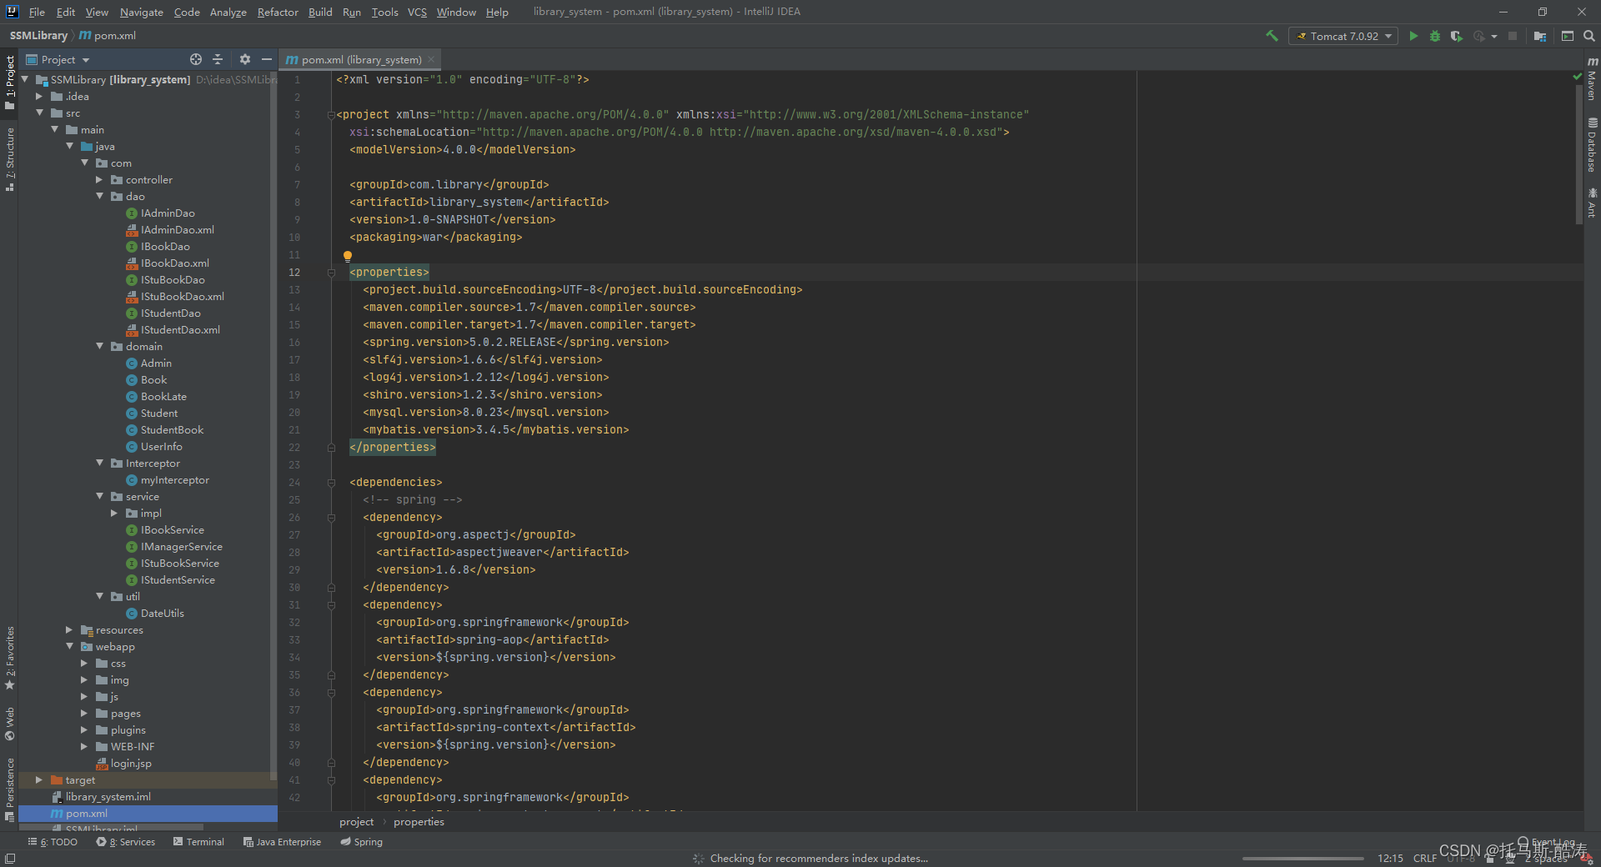
Task: Collapse the dao package folder
Action: point(99,197)
